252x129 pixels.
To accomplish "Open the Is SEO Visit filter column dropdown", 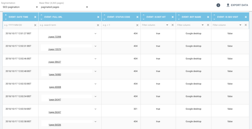I will 227,25.
